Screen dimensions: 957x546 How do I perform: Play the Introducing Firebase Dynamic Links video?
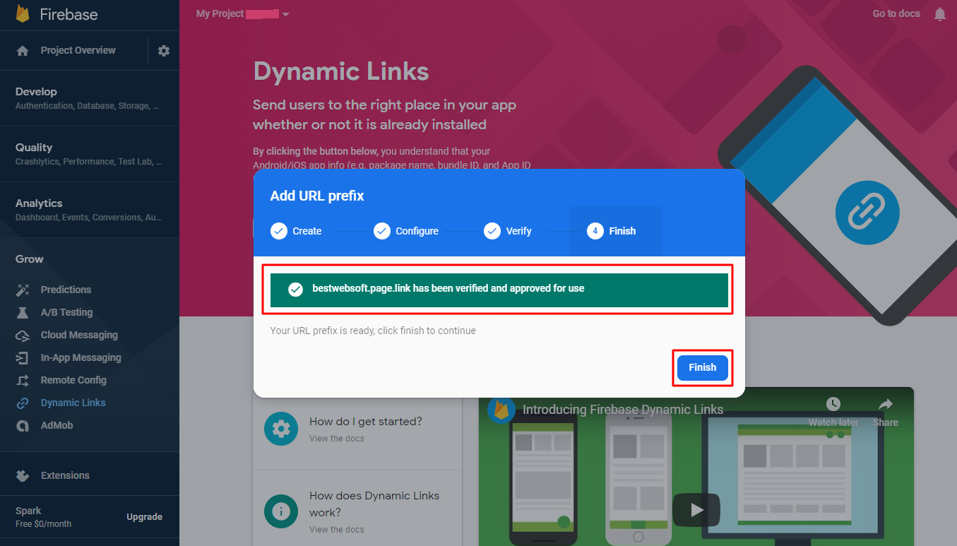[696, 509]
